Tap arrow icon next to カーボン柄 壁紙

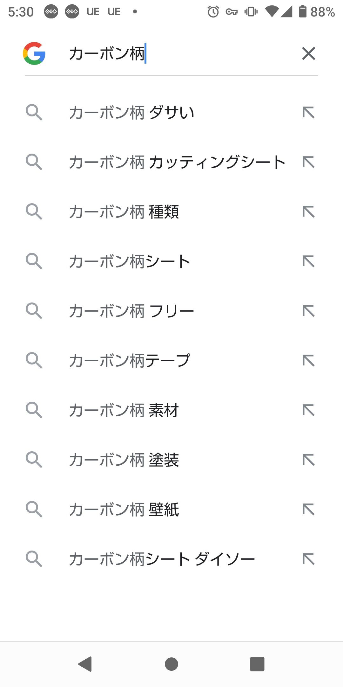point(308,510)
